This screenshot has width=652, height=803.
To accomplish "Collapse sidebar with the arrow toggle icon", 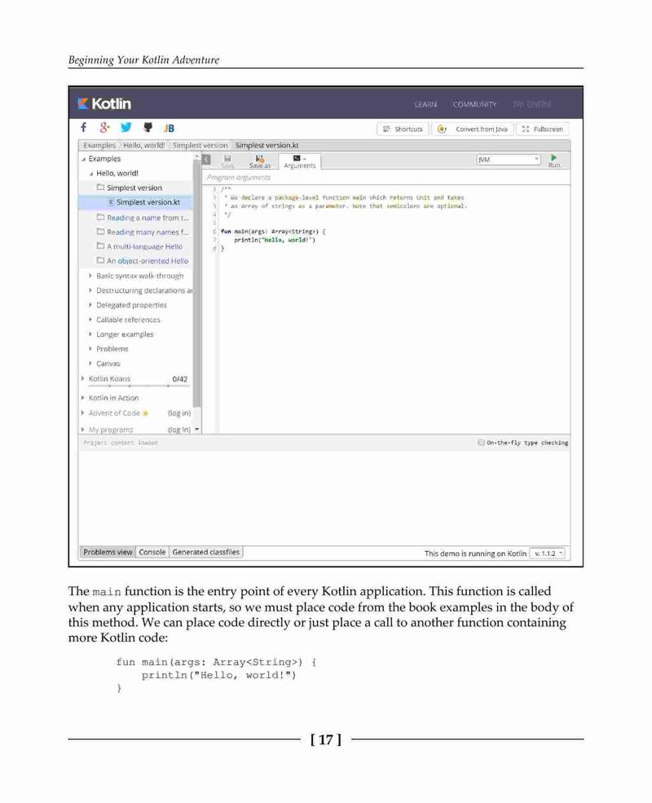I will click(x=206, y=159).
